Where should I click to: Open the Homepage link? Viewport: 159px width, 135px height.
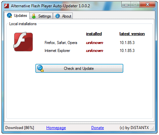(x=56, y=128)
